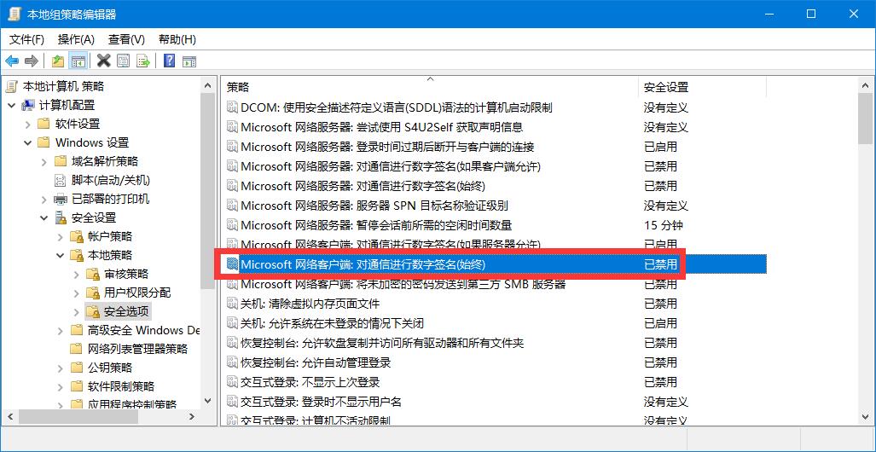876x452 pixels.
Task: Click the 15 分钟 security setting value
Action: tap(663, 225)
